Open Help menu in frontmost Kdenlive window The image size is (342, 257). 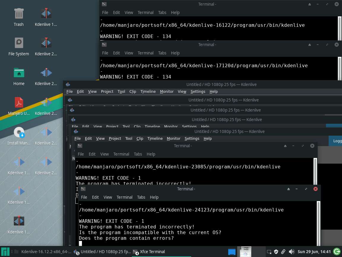coord(208,138)
